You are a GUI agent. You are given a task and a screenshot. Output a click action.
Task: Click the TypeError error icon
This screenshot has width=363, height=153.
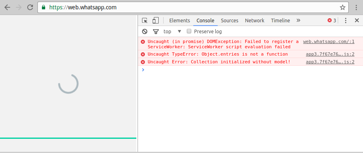pos(143,54)
